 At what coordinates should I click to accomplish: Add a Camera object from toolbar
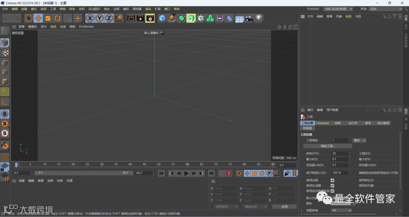click(x=249, y=18)
